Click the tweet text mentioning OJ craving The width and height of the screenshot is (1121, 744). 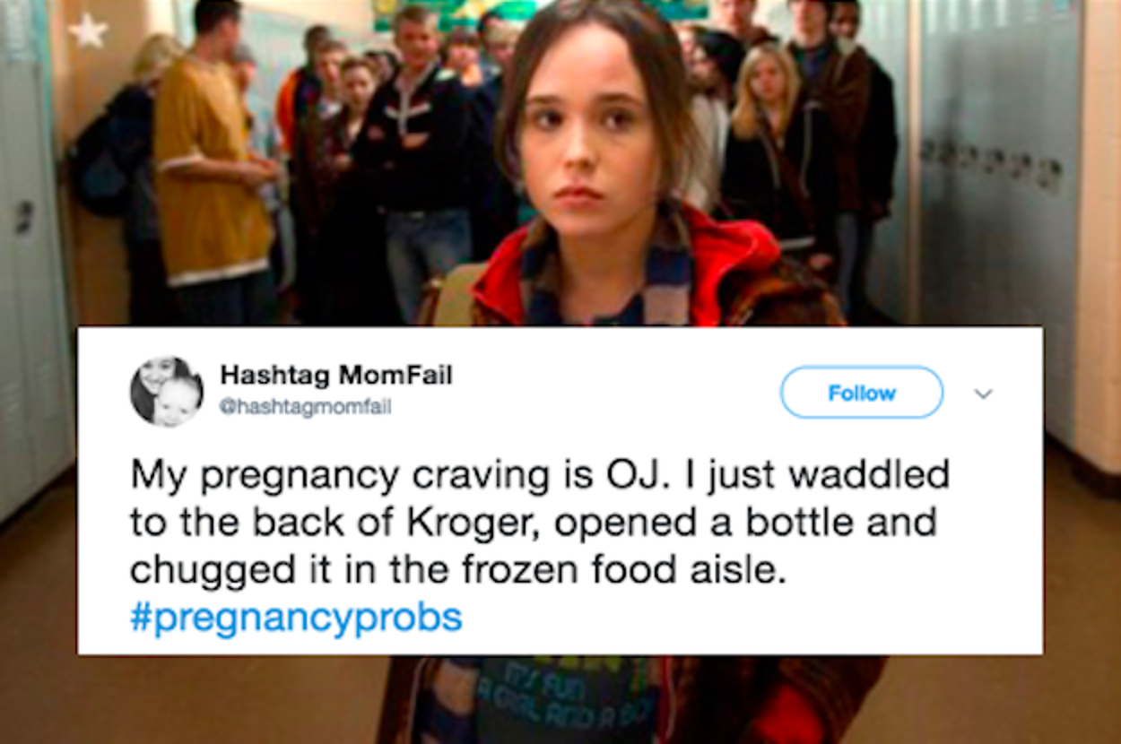539,523
